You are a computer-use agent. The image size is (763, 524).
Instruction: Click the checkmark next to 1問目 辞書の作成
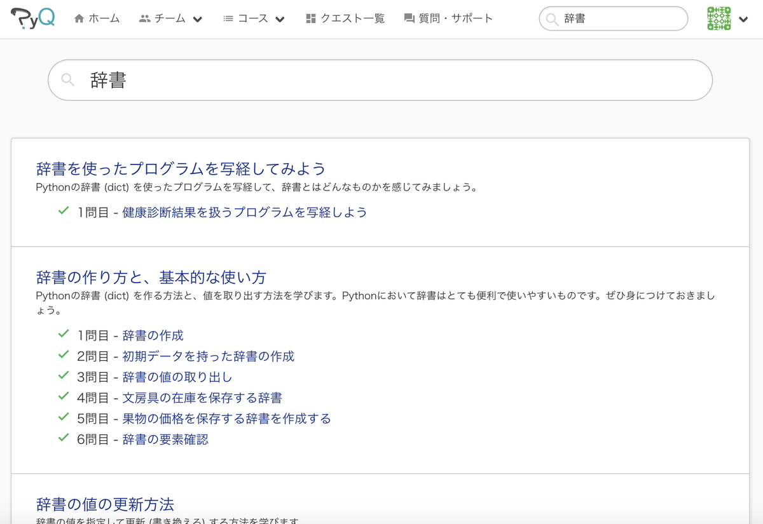click(64, 334)
